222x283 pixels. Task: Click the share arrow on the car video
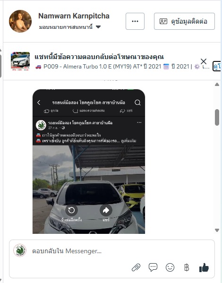point(106,210)
